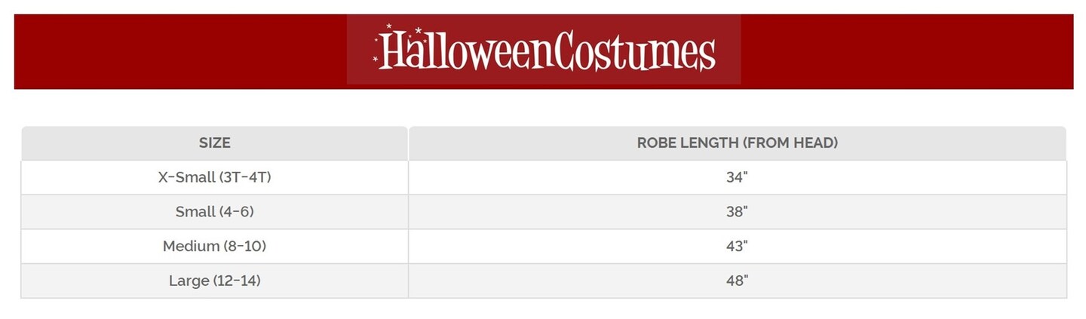Select the 48" robe length value
Image resolution: width=1086 pixels, height=319 pixels.
pos(737,281)
